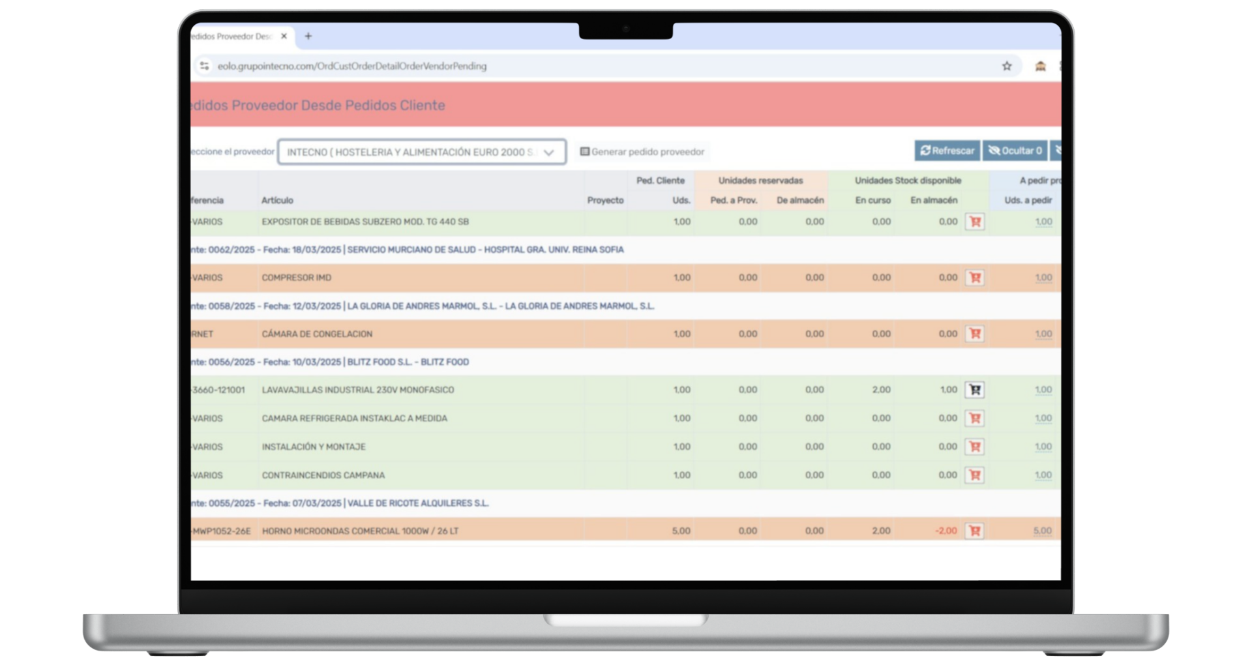Click cart icon for COMPRESOR IMD row
This screenshot has height=665, width=1252.
point(975,278)
